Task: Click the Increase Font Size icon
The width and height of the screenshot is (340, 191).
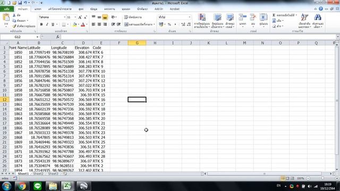Action: coord(80,17)
